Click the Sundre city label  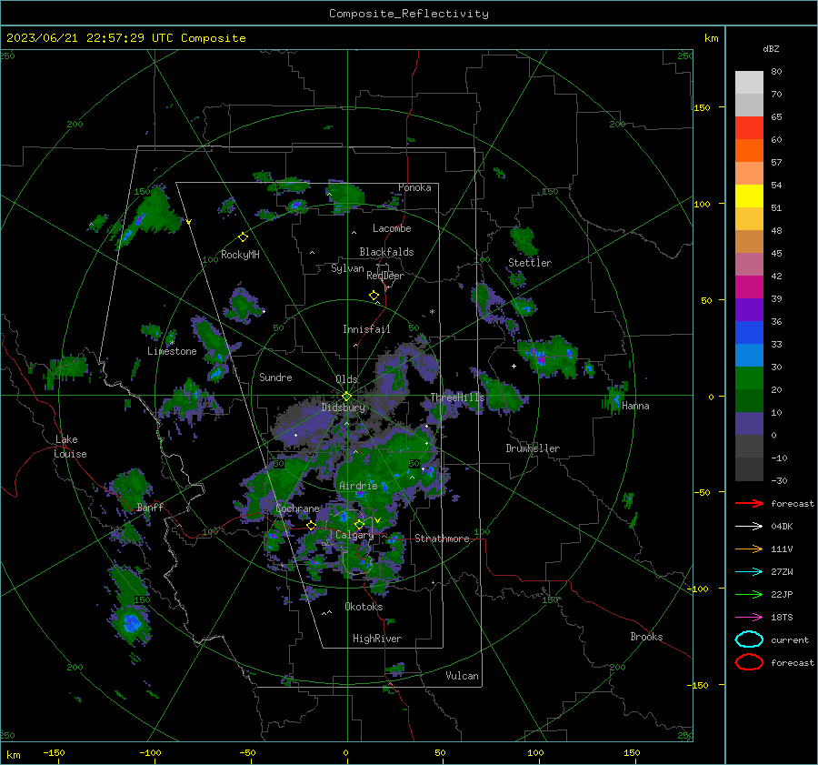click(x=275, y=377)
